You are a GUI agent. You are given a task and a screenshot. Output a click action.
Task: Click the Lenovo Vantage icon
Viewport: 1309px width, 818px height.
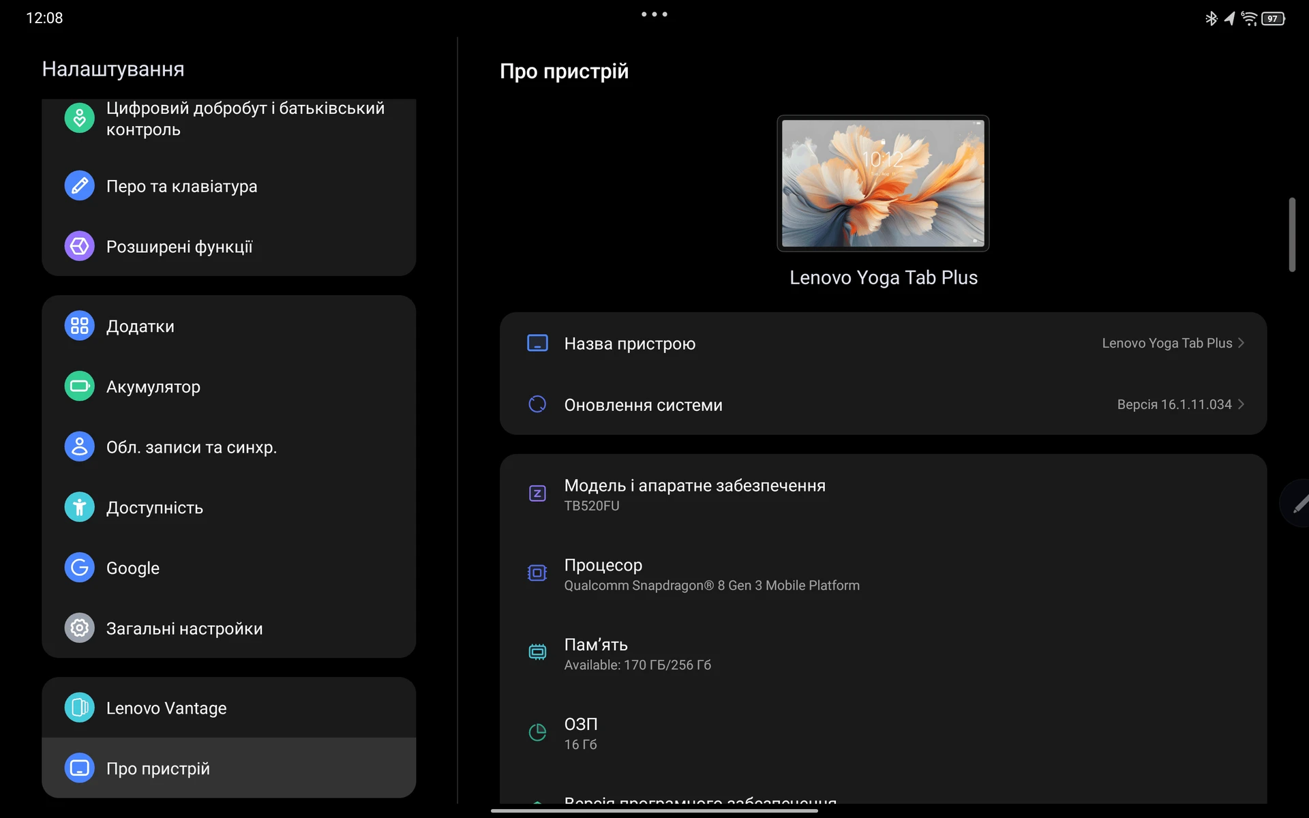coord(80,708)
